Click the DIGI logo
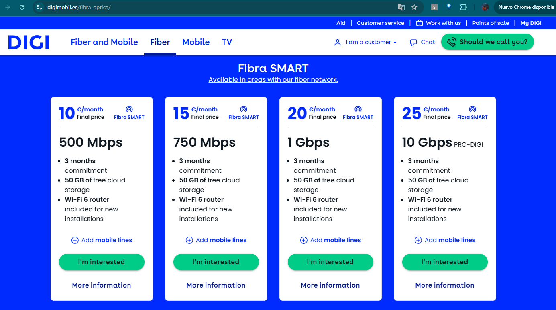Image resolution: width=556 pixels, height=310 pixels. tap(29, 42)
